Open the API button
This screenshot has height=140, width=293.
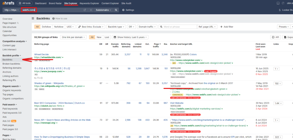point(276,37)
